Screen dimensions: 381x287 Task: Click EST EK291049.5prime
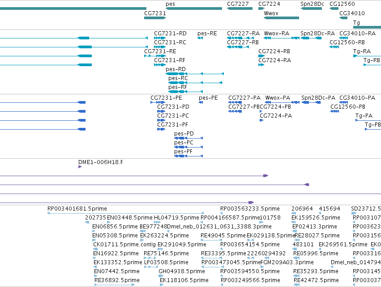click(x=182, y=245)
